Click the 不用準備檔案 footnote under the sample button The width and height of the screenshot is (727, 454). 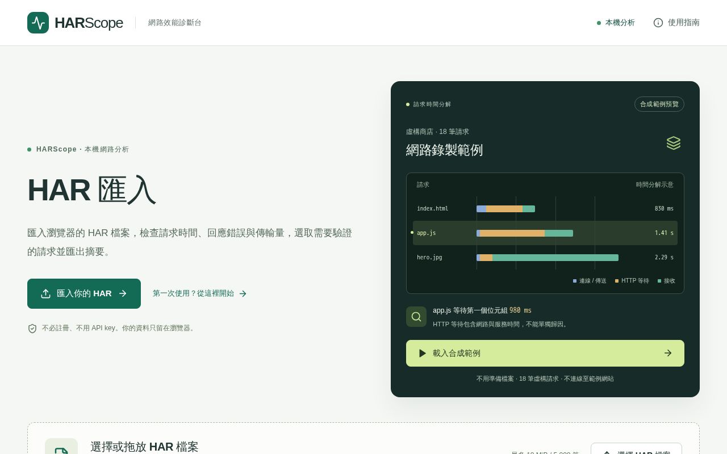coord(545,379)
